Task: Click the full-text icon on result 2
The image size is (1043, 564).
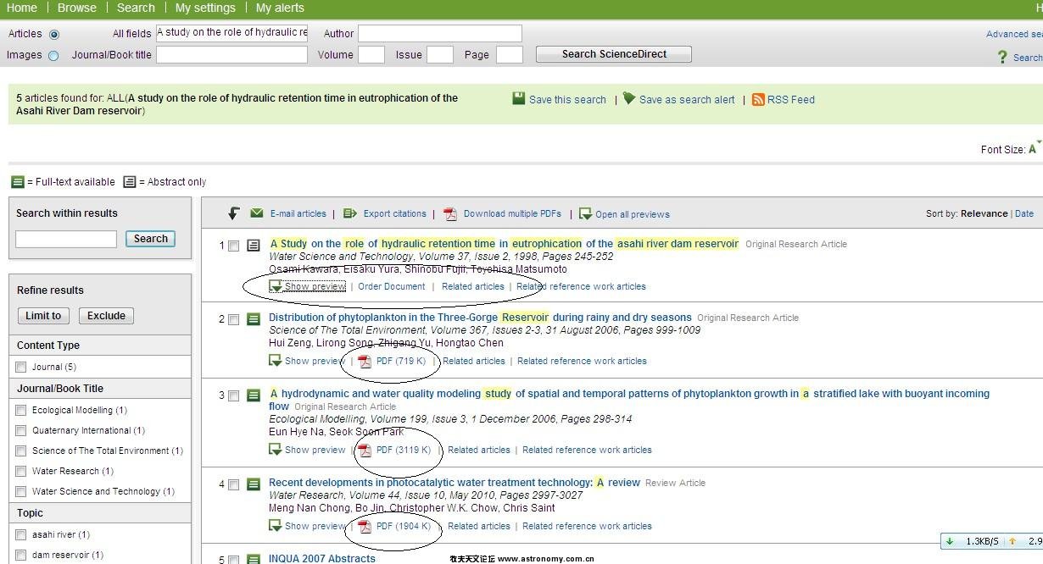Action: [253, 319]
